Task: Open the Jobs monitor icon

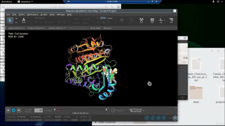Action: [x=161, y=20]
